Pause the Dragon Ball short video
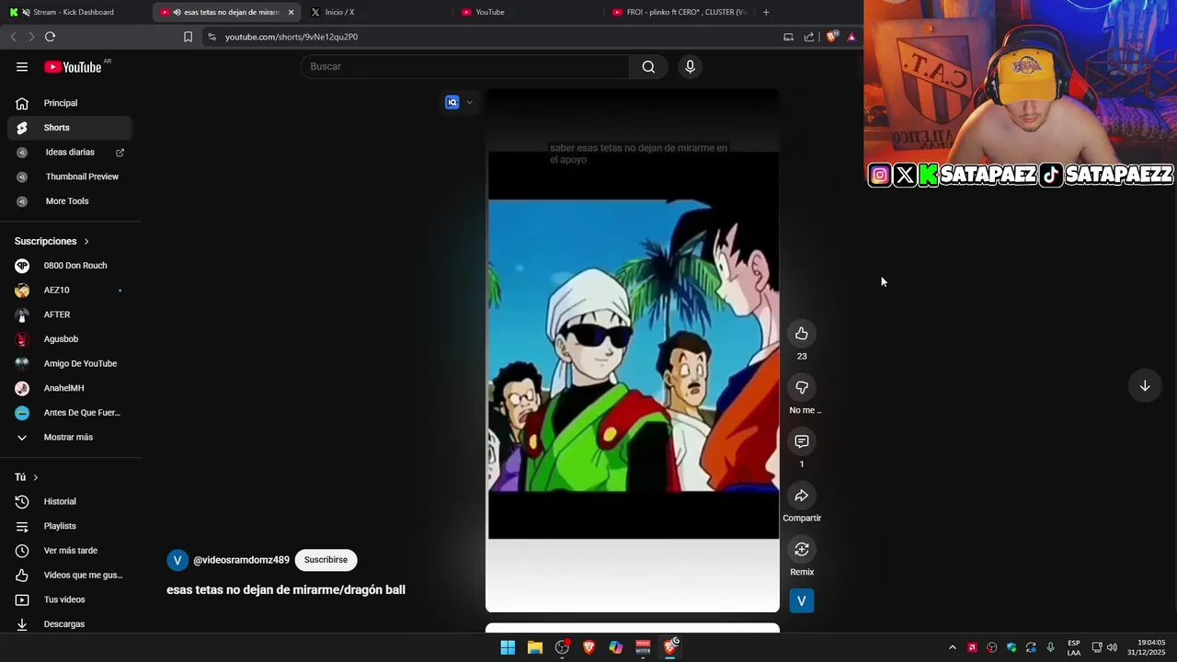 pyautogui.click(x=633, y=349)
